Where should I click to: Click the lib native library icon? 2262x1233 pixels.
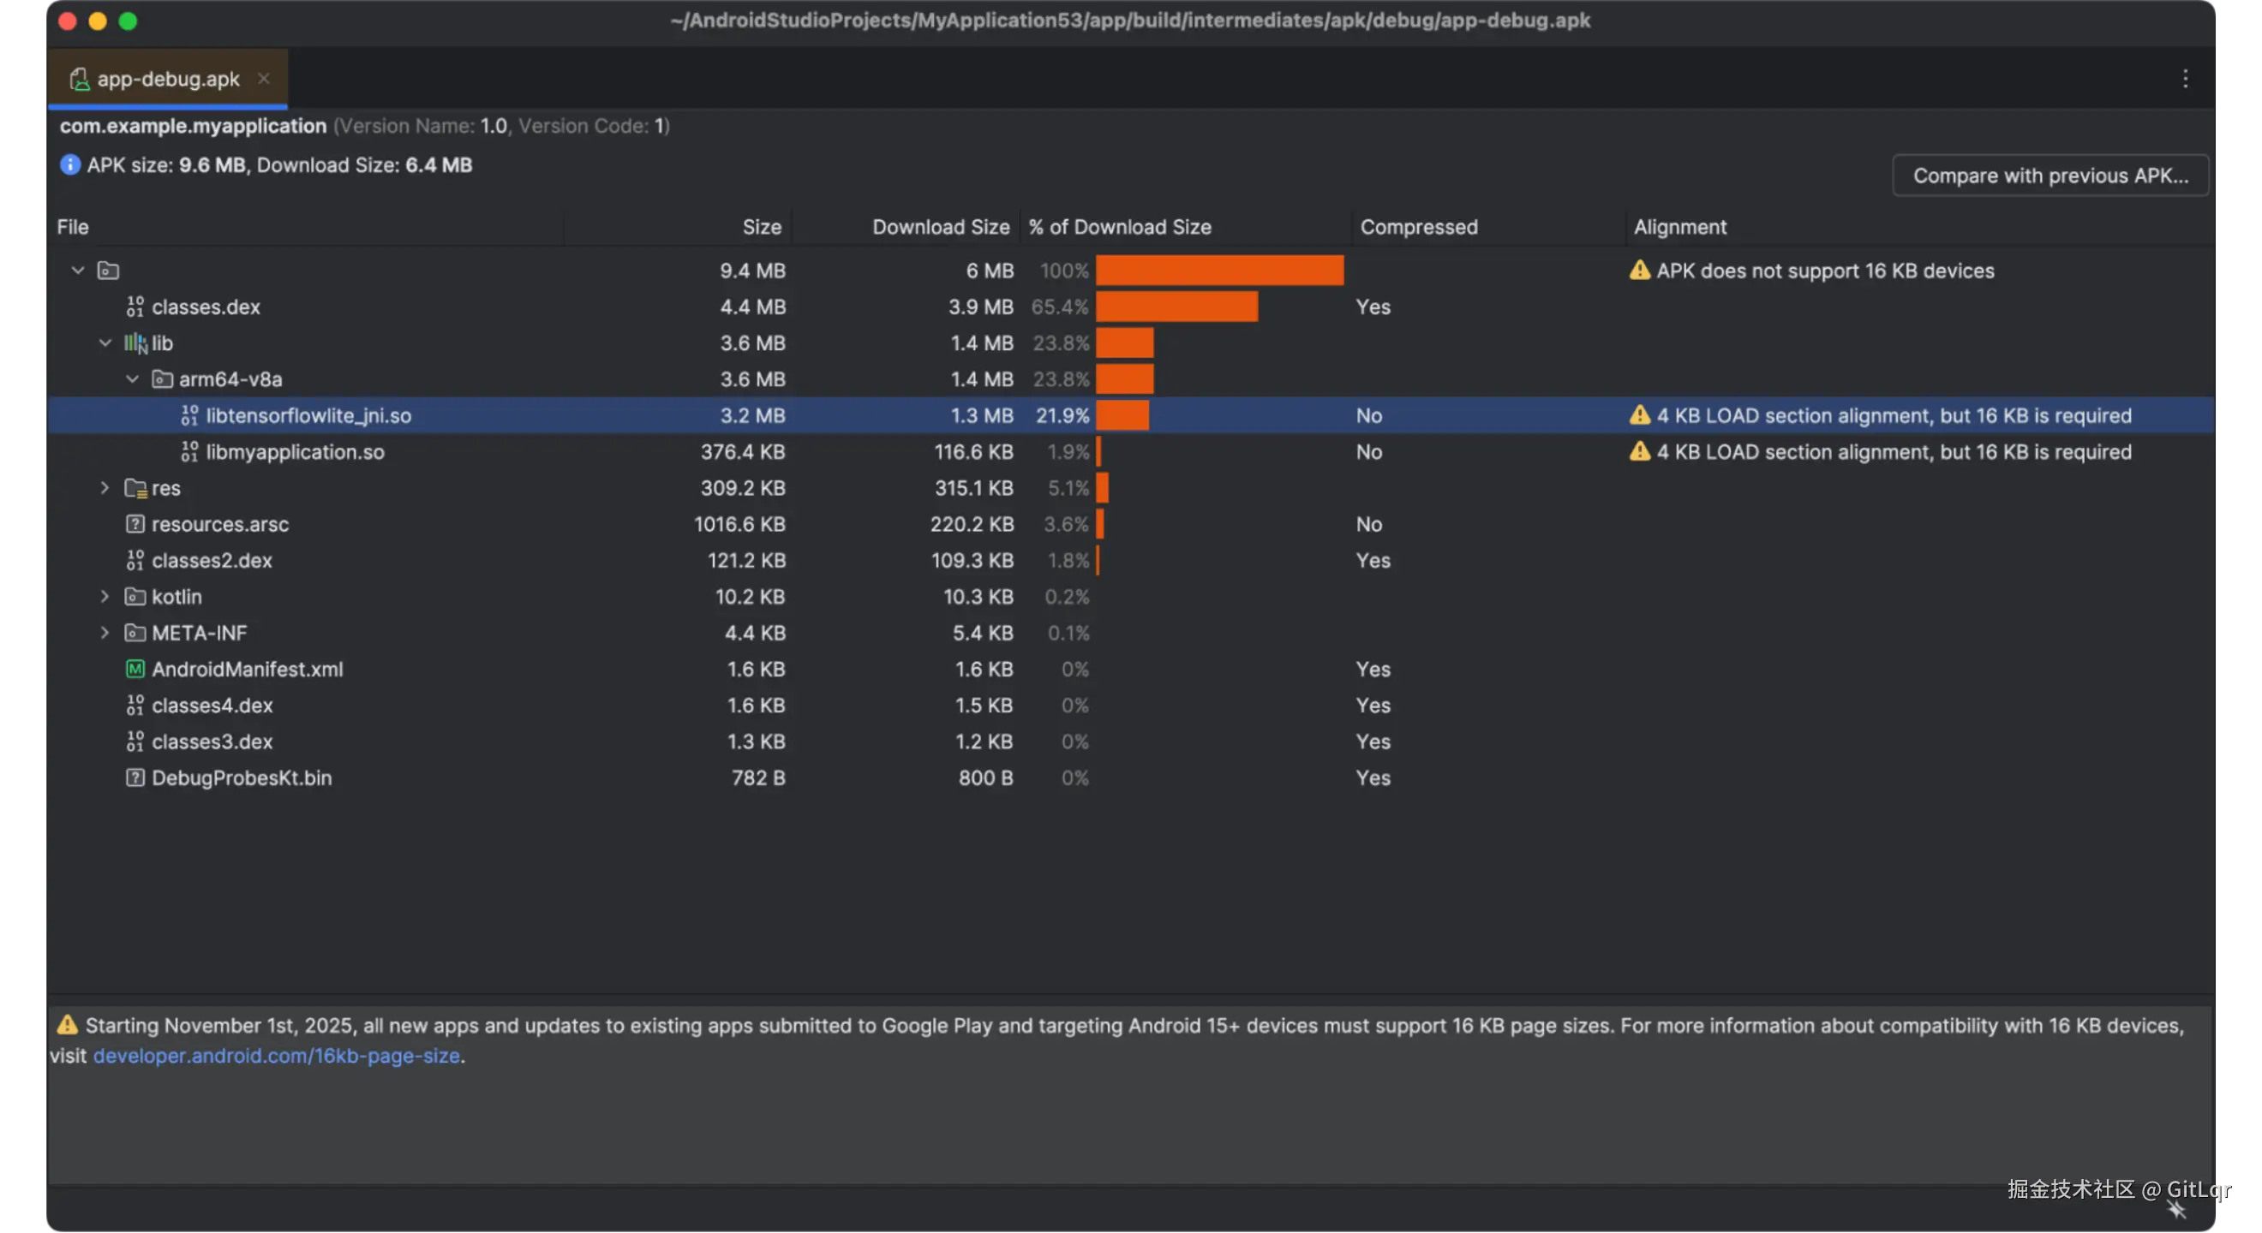click(135, 343)
